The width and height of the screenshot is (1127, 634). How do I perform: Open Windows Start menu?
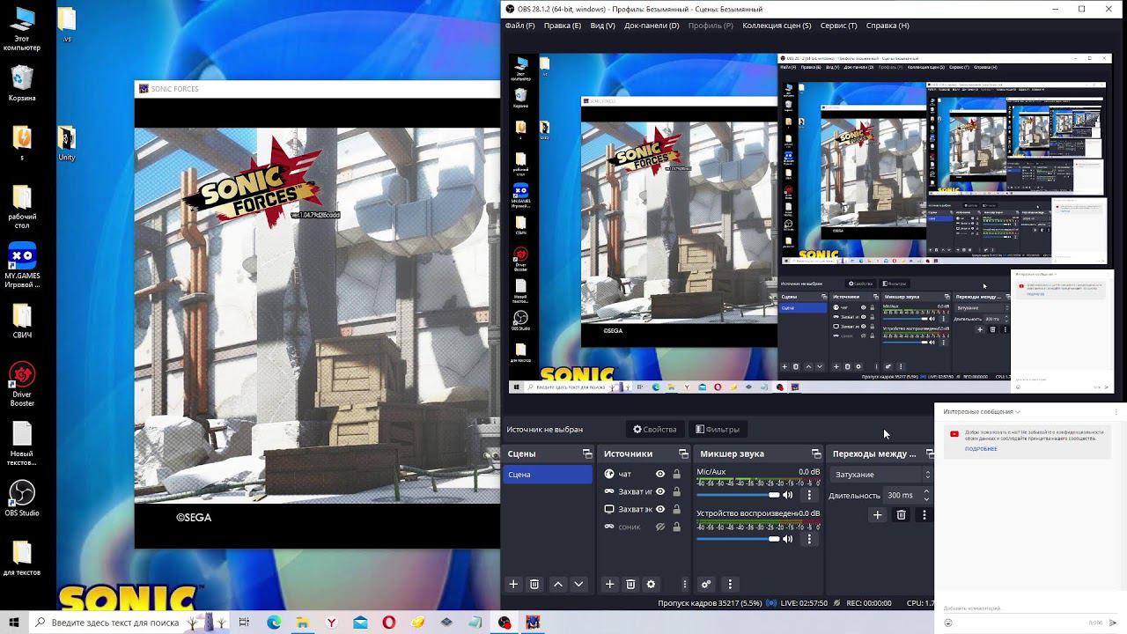(x=14, y=623)
